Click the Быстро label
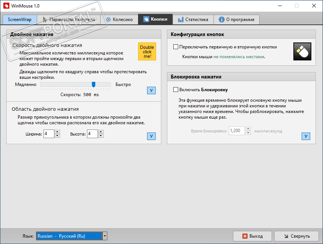This screenshot has height=244, width=323. click(123, 84)
